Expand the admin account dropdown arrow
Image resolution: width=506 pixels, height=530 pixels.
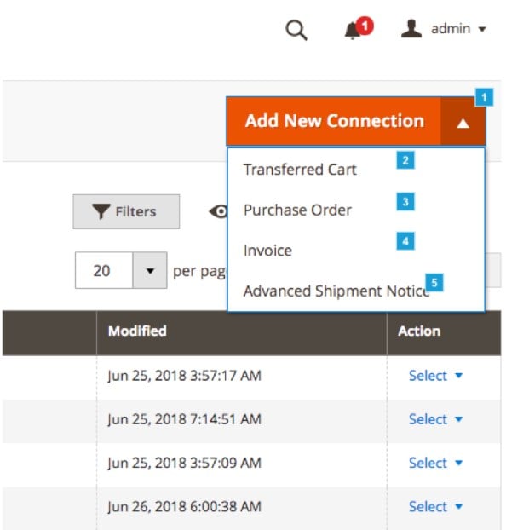[x=482, y=30]
